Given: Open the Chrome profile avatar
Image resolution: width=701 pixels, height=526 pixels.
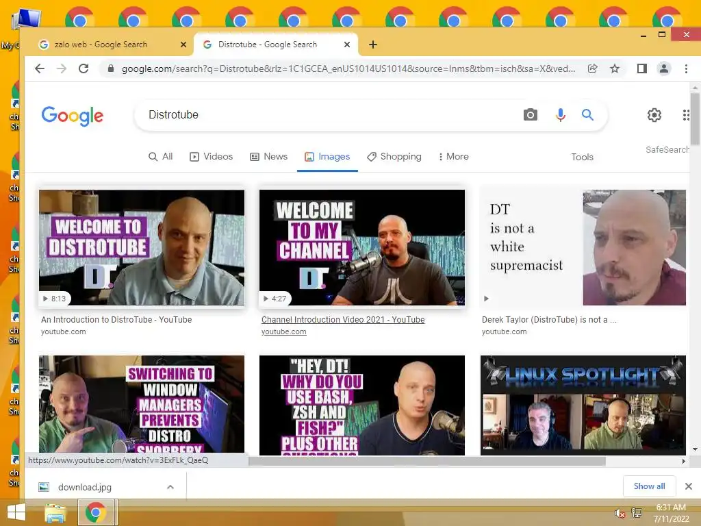Looking at the screenshot, I should [664, 68].
